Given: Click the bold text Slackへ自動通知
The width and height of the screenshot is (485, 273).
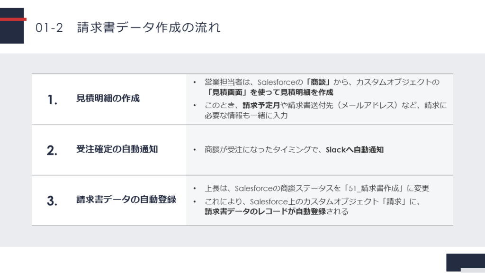Looking at the screenshot, I should coord(355,150).
